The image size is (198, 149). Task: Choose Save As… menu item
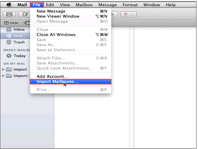pyautogui.click(x=70, y=45)
